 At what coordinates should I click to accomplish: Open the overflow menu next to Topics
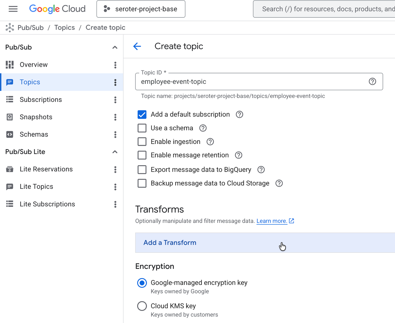coord(115,82)
